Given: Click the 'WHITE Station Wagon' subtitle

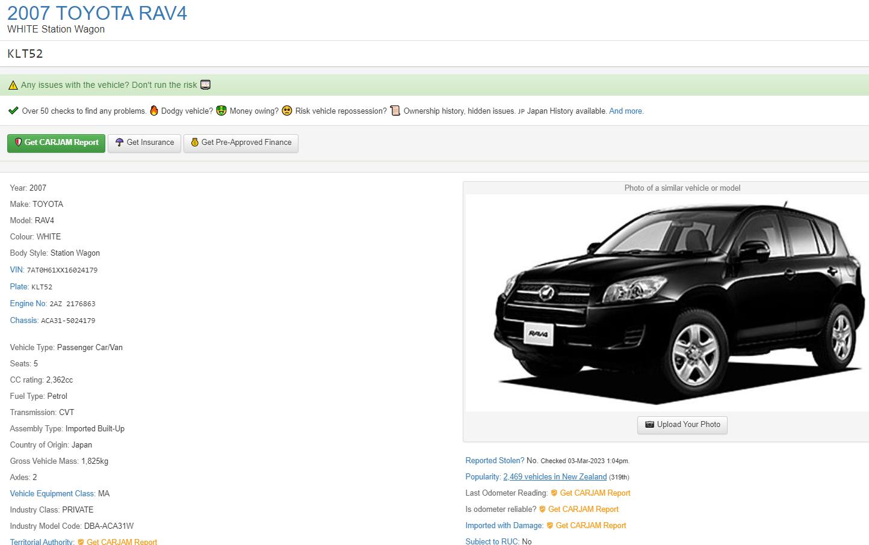Looking at the screenshot, I should pos(56,29).
